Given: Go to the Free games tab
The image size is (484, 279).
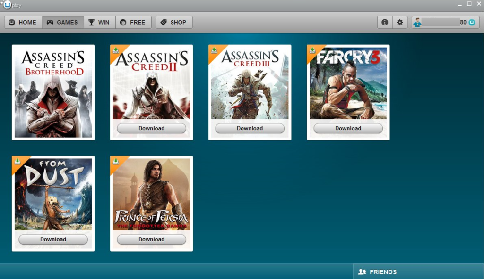Looking at the screenshot, I should tap(133, 22).
